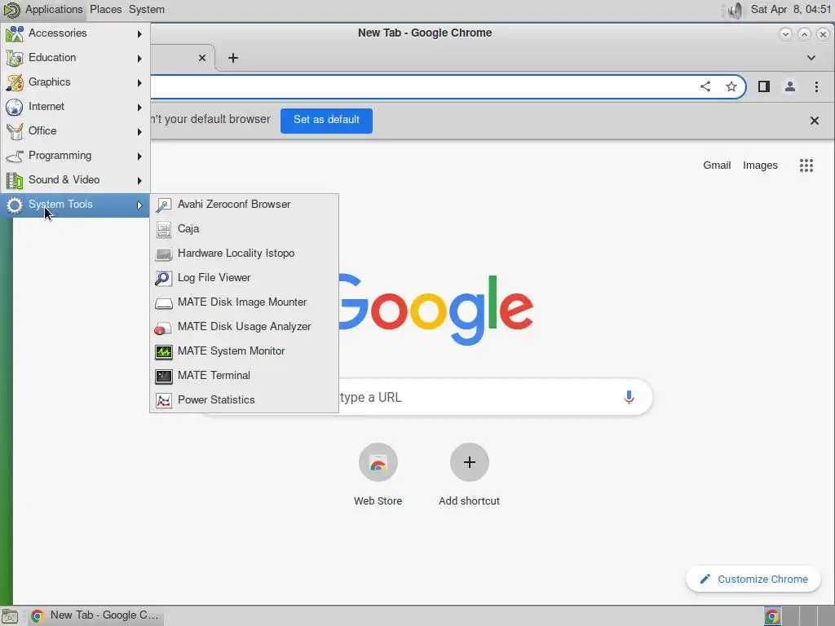
Task: Expand the Education submenu
Action: (x=75, y=58)
